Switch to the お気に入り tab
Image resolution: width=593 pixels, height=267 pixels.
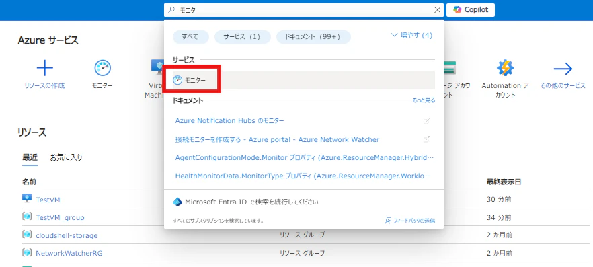(x=66, y=157)
